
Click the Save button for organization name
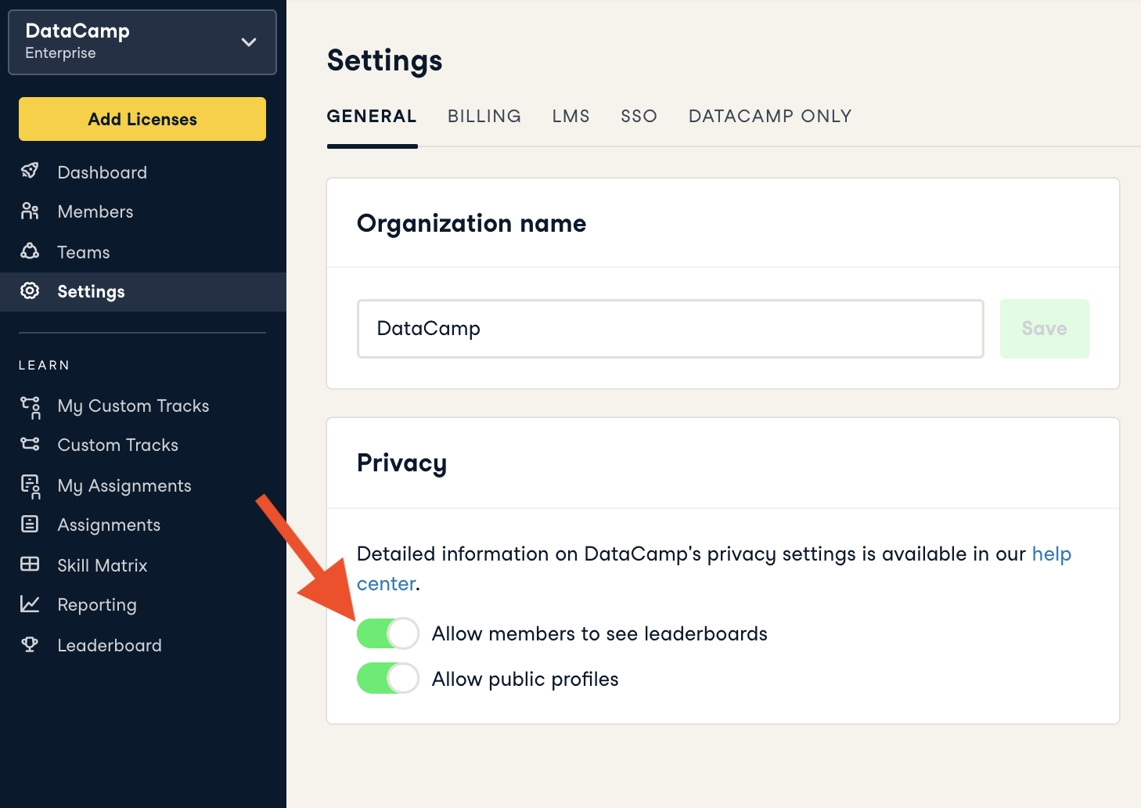tap(1044, 329)
